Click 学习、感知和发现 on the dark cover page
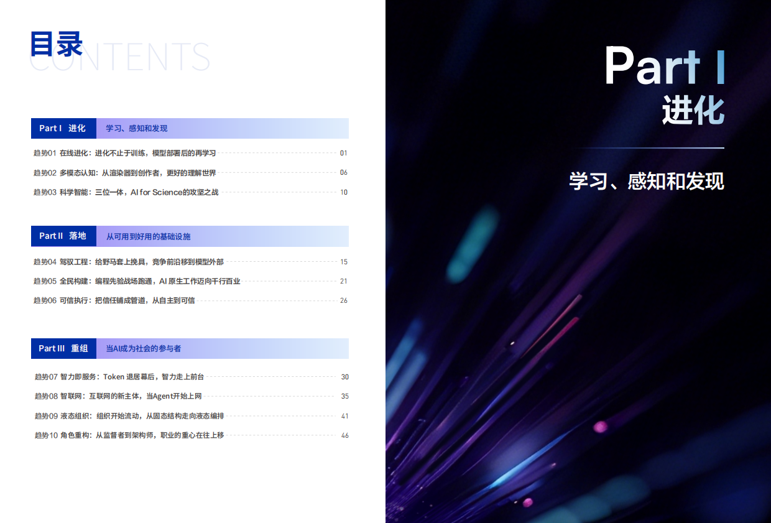The image size is (771, 523). tap(647, 181)
